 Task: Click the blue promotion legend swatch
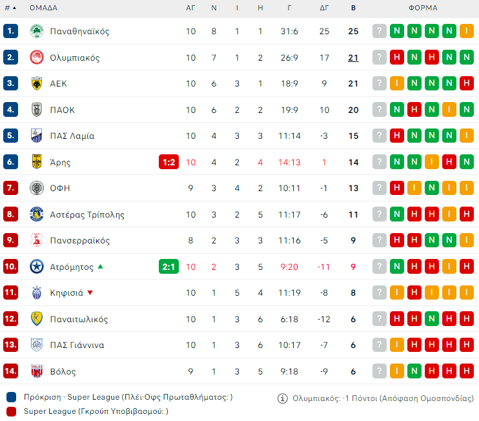[11, 397]
